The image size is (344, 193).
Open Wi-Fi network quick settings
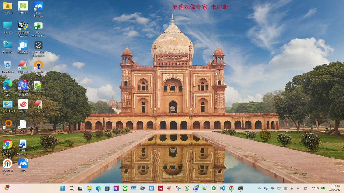tap(313, 188)
